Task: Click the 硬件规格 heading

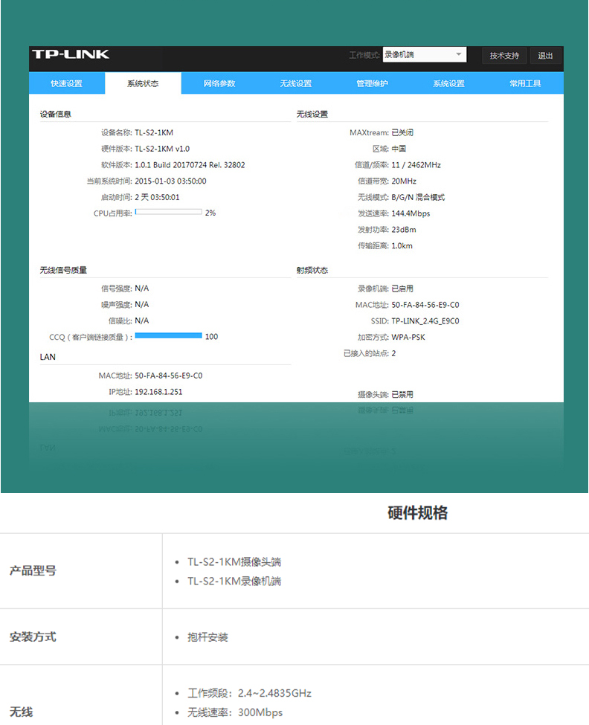Action: coord(417,513)
